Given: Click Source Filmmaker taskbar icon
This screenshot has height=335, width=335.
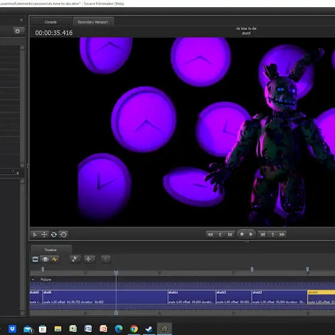Looking at the screenshot, I should 164,329.
